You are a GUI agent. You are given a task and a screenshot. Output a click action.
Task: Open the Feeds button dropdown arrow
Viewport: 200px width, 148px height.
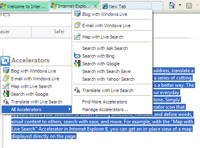coord(197,5)
